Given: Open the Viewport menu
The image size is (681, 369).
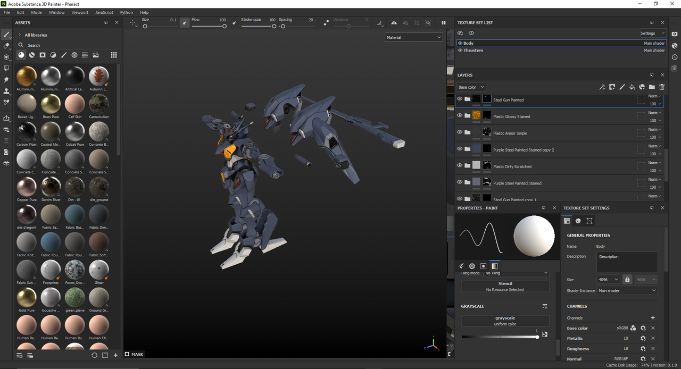Looking at the screenshot, I should (80, 12).
